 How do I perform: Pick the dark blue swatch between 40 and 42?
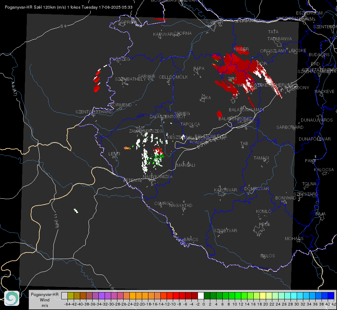point(331,296)
